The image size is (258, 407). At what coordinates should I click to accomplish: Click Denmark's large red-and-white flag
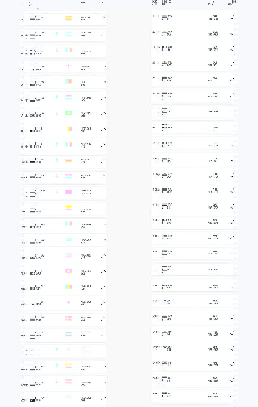68,318
